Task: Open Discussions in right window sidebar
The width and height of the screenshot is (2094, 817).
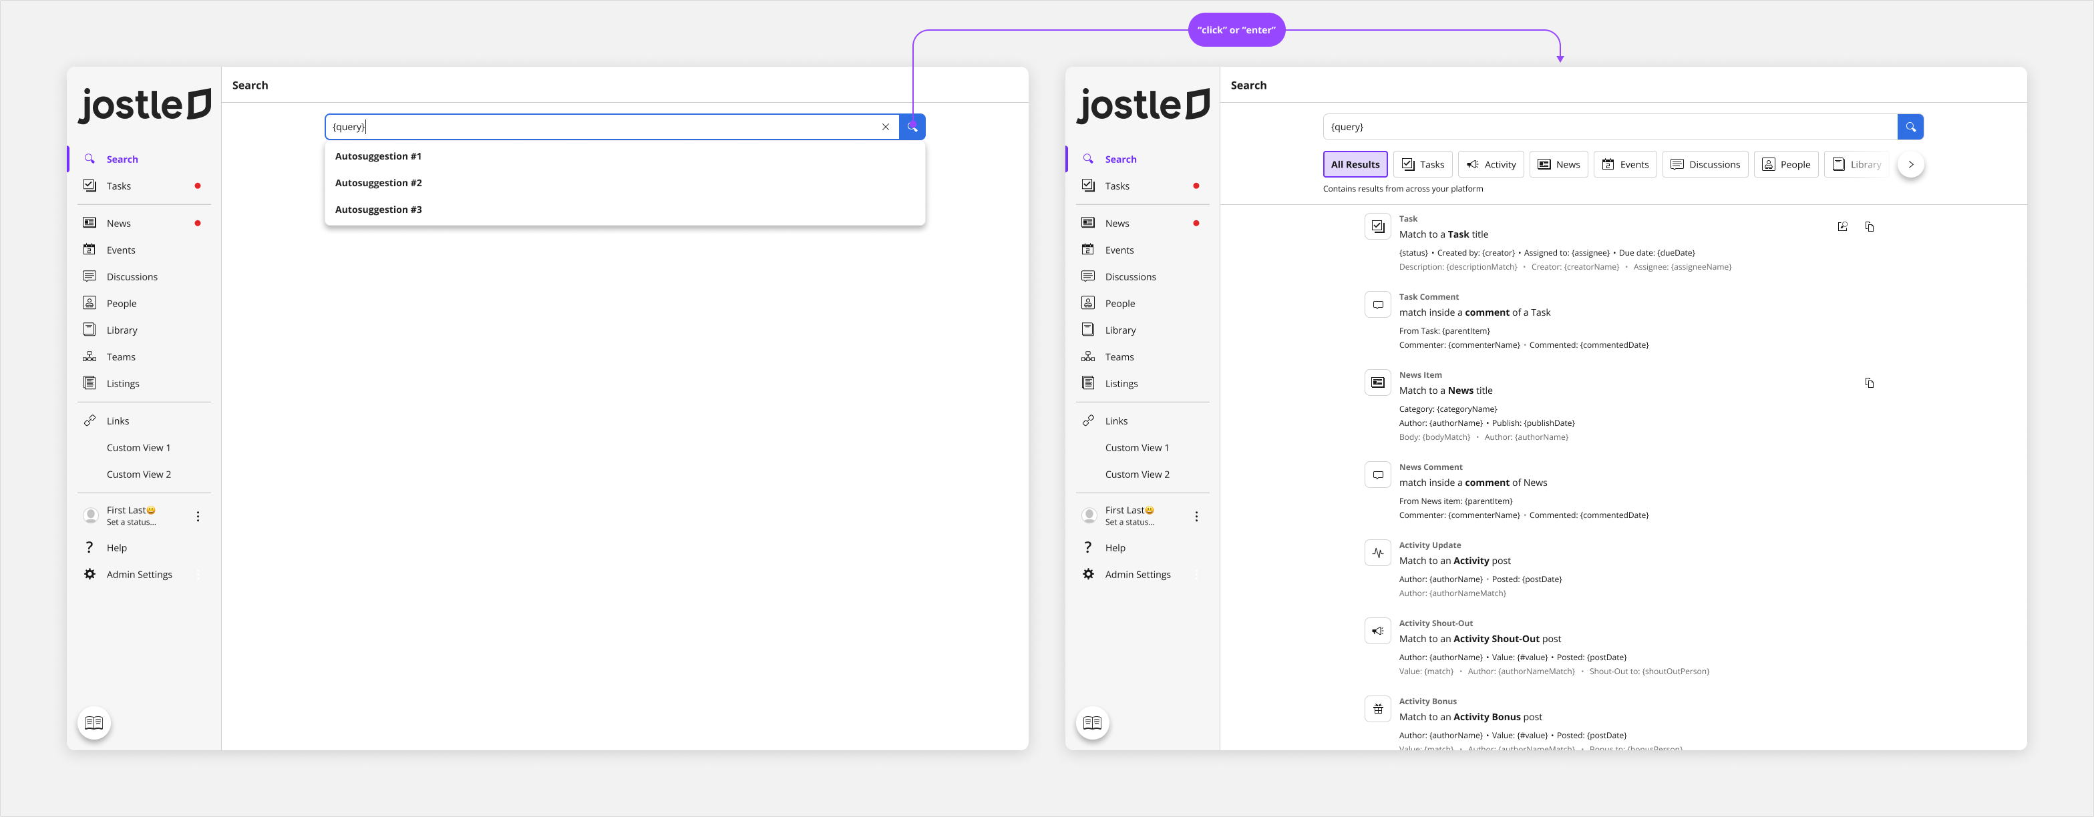Action: coord(1142,277)
